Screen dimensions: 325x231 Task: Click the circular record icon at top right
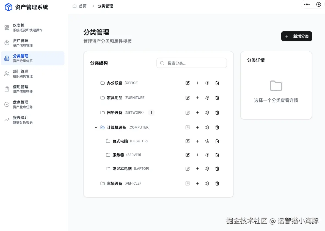(319, 4)
